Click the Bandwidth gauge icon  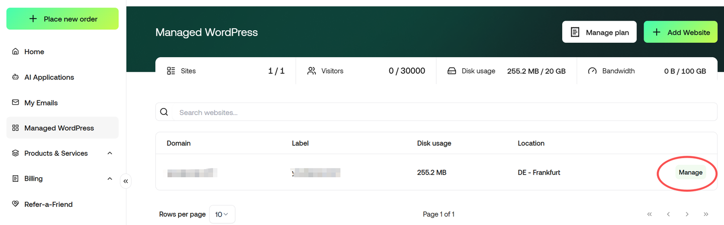(x=592, y=71)
